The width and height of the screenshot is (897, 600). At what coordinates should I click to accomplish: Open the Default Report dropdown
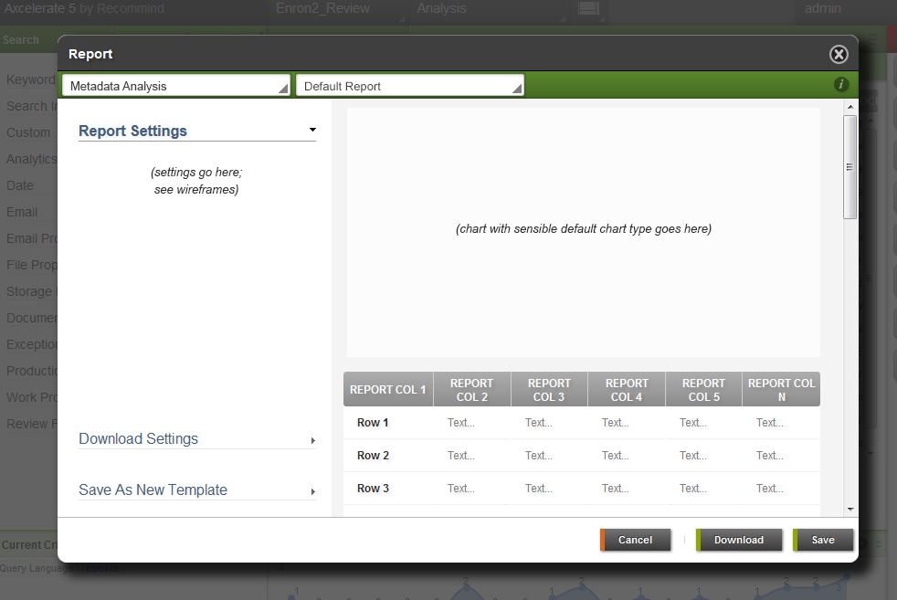coord(409,86)
